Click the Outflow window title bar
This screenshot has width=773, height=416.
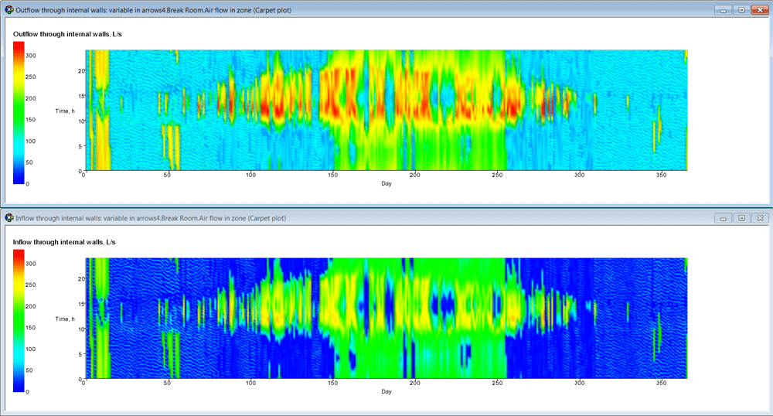[386, 10]
